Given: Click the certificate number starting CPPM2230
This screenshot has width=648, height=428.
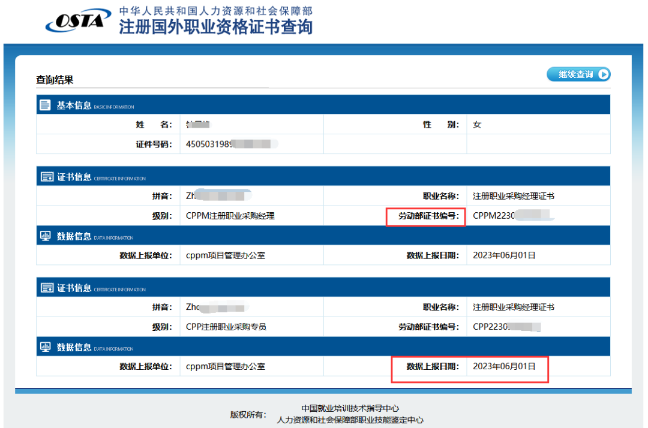Looking at the screenshot, I should tap(513, 215).
